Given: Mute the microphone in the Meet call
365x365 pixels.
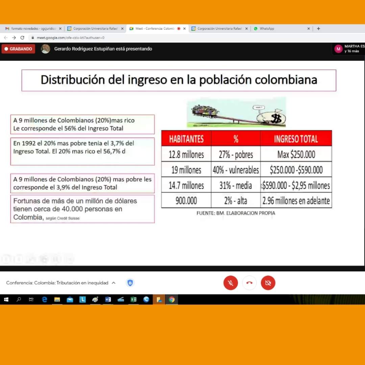Looking at the screenshot, I should (x=230, y=283).
